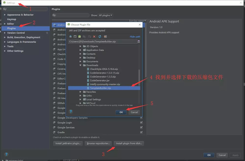Collapse the Downloads folder
The width and height of the screenshot is (245, 161).
point(80,65)
